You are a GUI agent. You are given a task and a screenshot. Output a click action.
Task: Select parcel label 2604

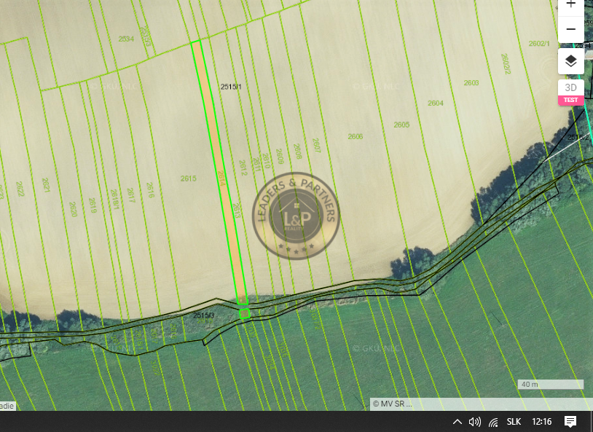click(x=436, y=103)
